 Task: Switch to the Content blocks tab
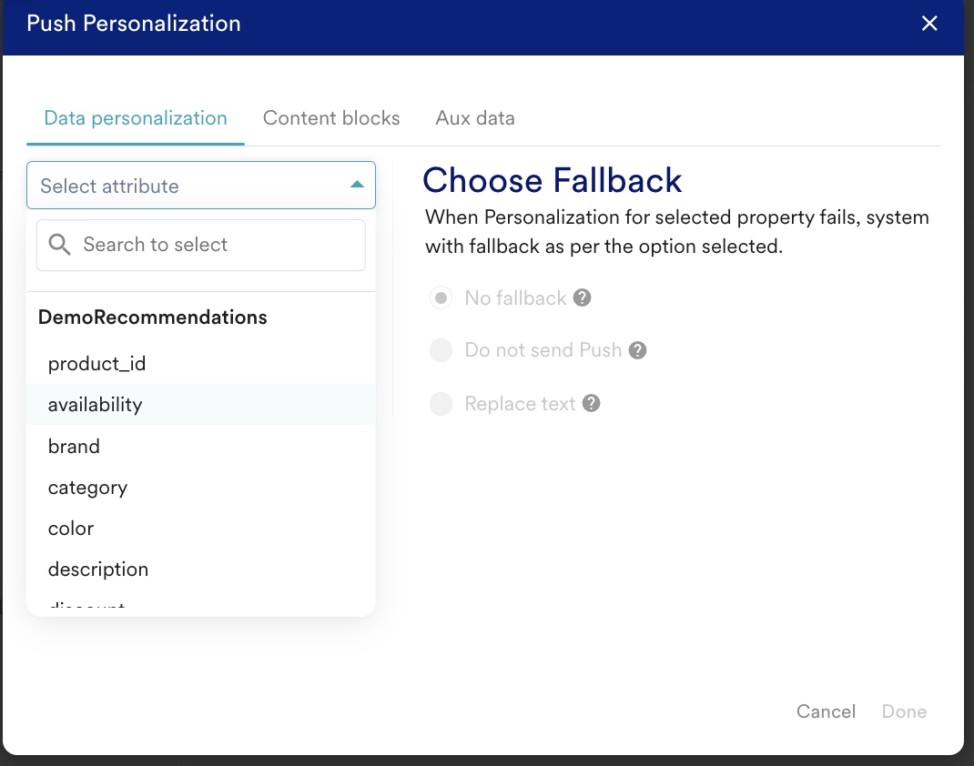point(331,118)
